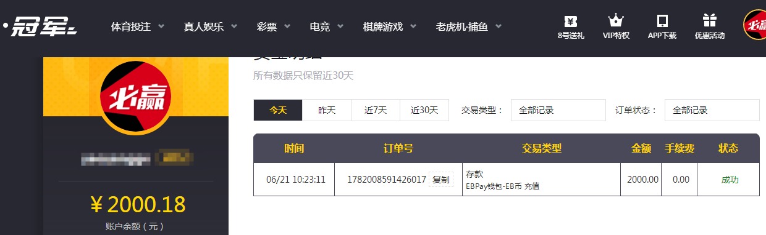Click the 手续费 column header

pos(680,148)
